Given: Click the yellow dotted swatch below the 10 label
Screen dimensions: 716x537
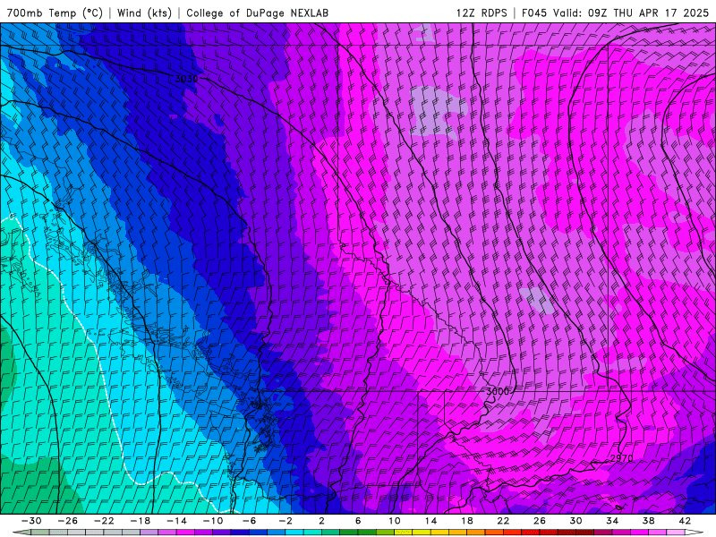Looking at the screenshot, I should coord(404,533).
